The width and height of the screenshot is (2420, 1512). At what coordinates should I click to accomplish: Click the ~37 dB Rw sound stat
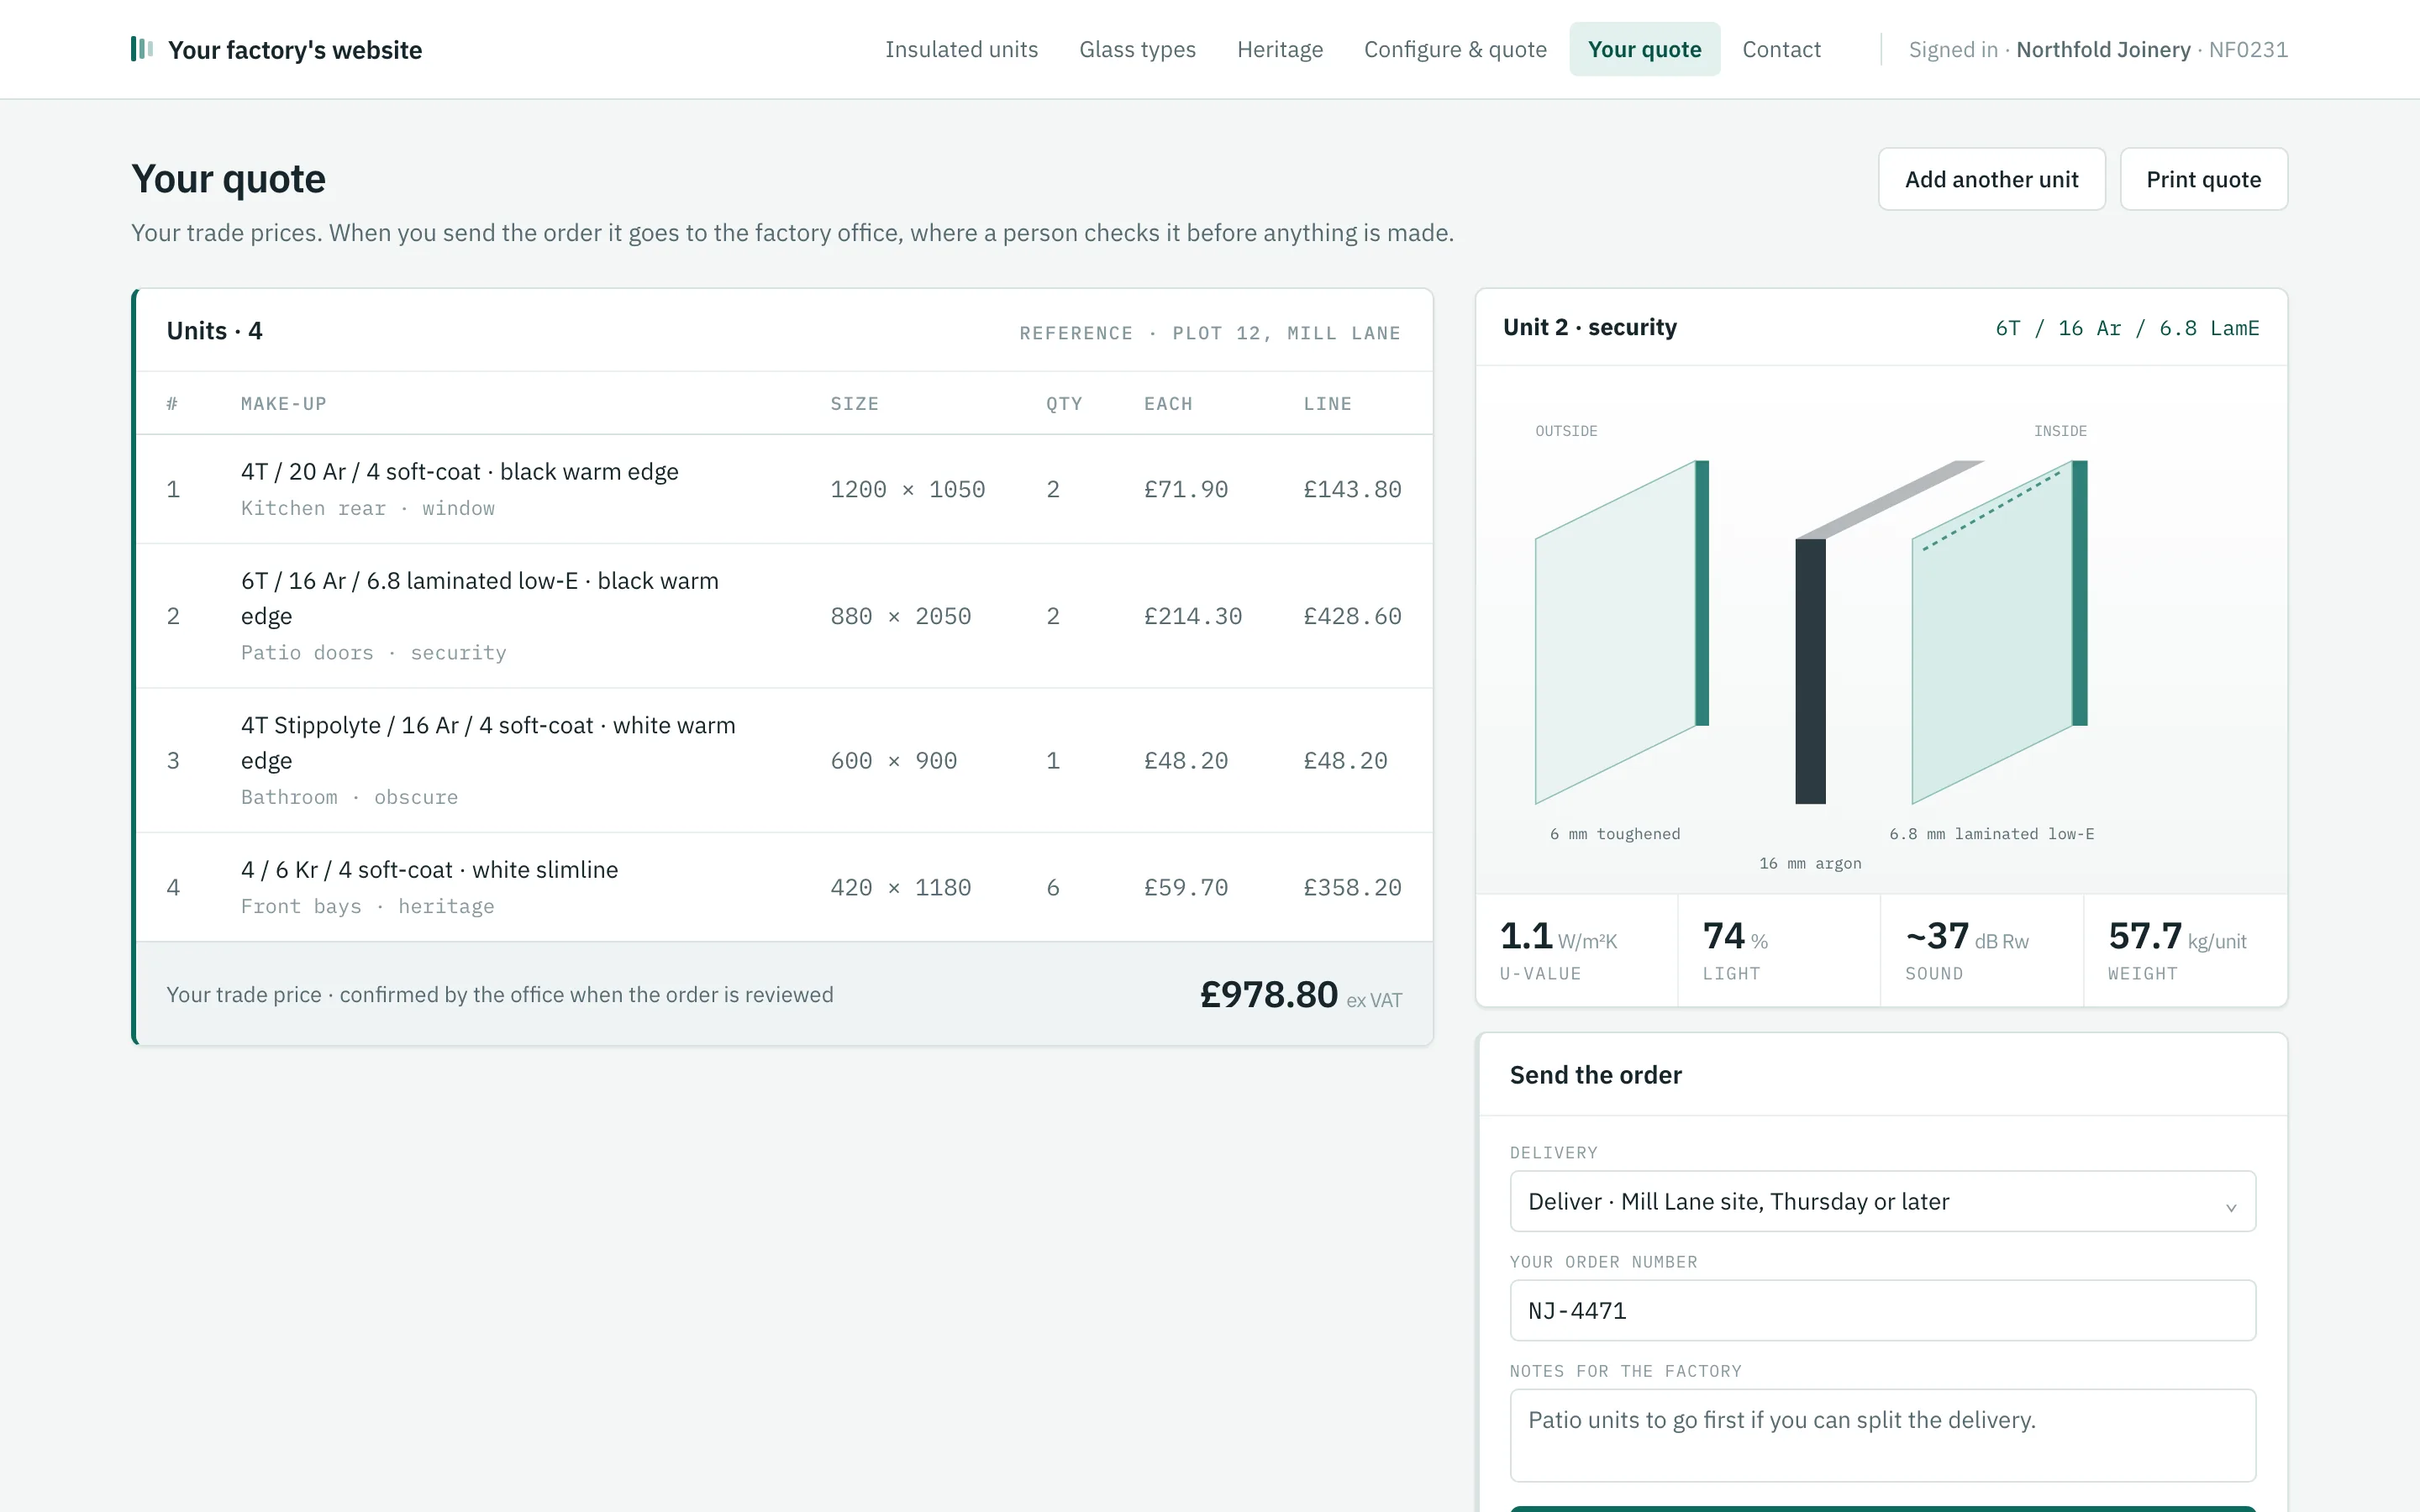1981,950
